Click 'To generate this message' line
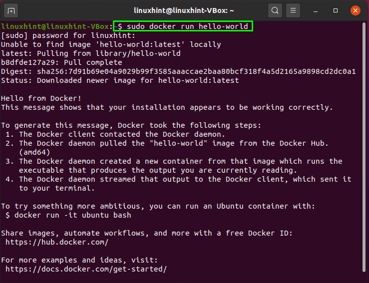 (131, 125)
